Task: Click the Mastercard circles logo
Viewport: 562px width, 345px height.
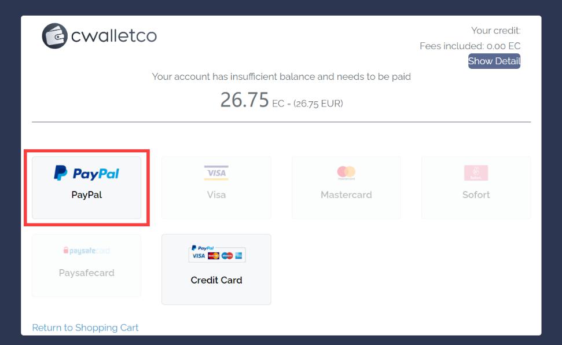Action: [x=346, y=172]
